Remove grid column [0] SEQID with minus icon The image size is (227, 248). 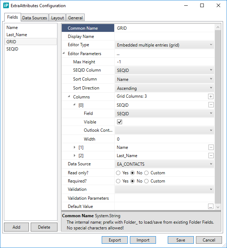click(x=211, y=105)
